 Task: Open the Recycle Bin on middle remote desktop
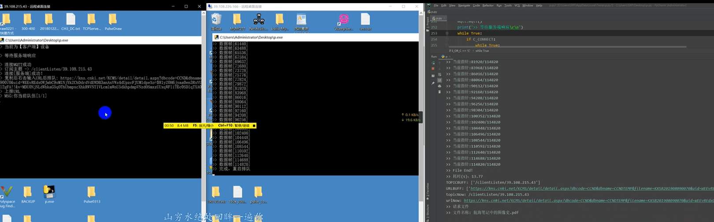(216, 22)
